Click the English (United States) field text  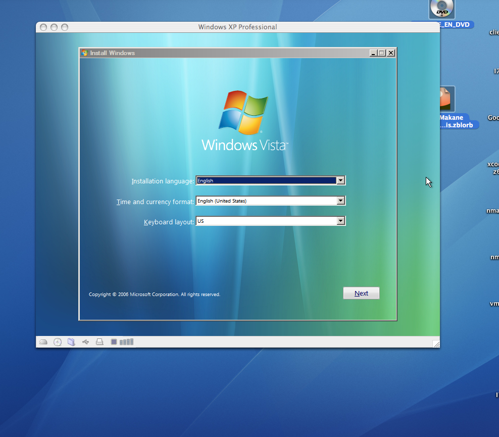[x=222, y=201]
